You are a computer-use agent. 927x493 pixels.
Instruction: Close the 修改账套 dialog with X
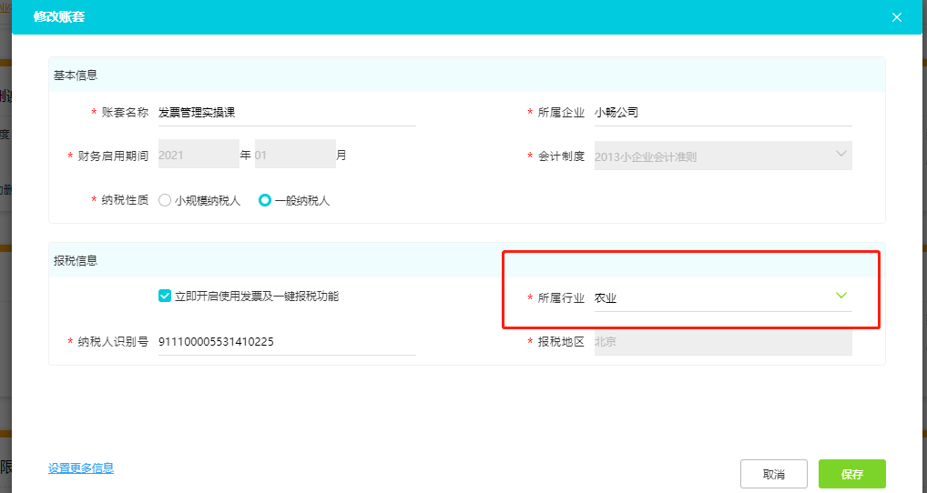point(896,17)
